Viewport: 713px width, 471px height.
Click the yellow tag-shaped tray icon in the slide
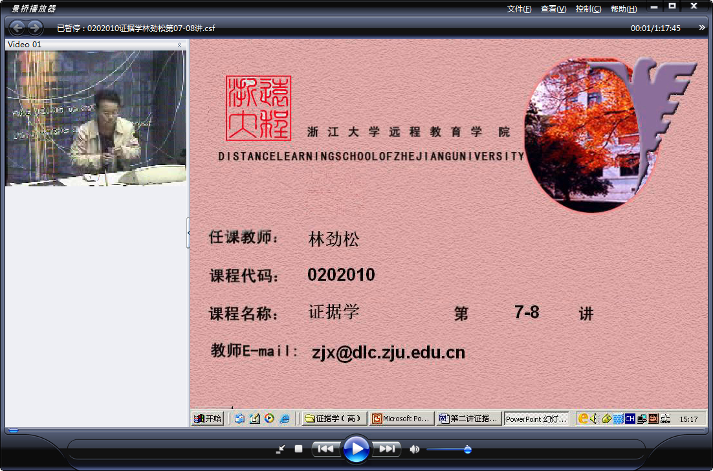pos(606,419)
